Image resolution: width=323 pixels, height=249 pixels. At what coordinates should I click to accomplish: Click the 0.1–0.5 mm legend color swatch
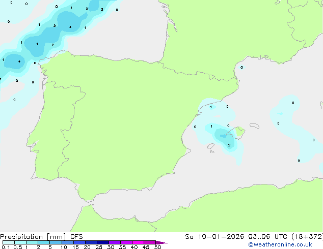(9, 242)
